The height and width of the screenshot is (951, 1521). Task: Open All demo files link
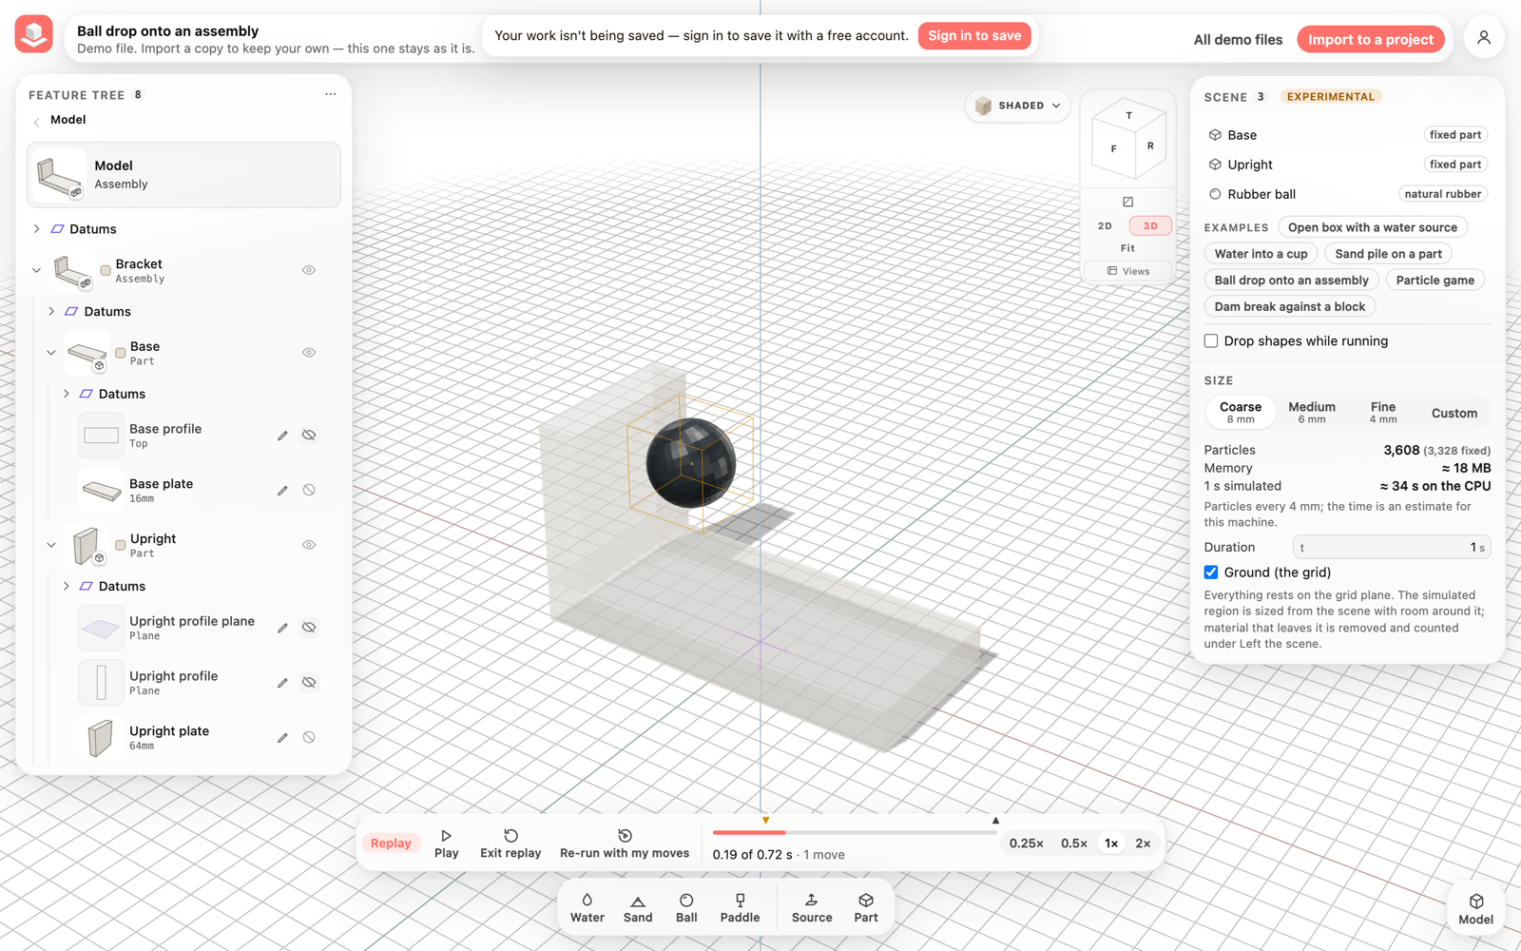click(x=1238, y=39)
